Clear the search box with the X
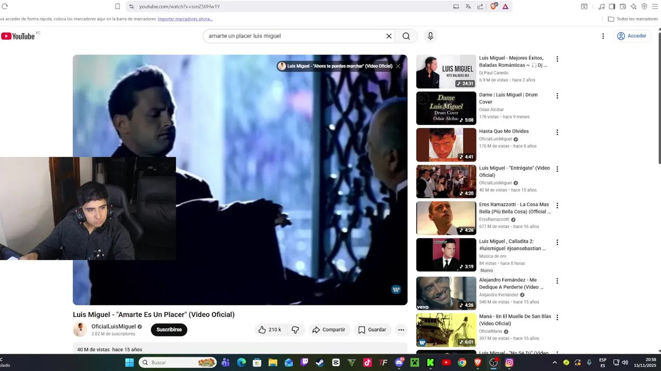This screenshot has height=371, width=661. tap(389, 36)
